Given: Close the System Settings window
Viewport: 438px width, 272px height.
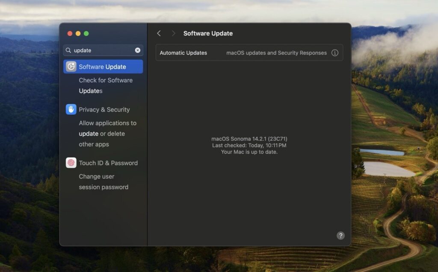Looking at the screenshot, I should click(70, 33).
